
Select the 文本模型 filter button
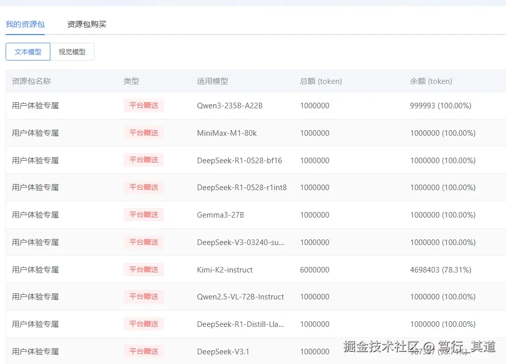pos(28,52)
